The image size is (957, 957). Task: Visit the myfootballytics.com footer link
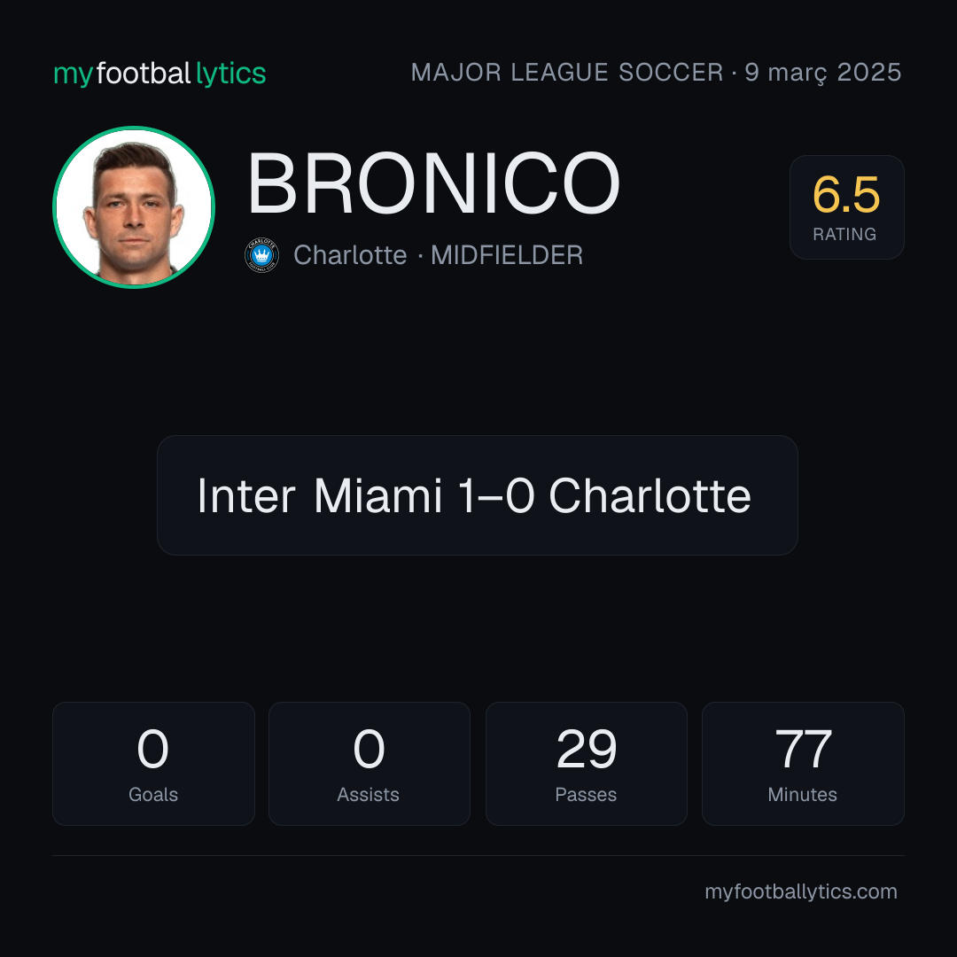tap(801, 891)
